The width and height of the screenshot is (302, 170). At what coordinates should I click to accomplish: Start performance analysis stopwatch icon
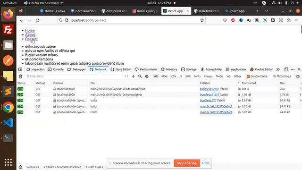tap(20, 167)
